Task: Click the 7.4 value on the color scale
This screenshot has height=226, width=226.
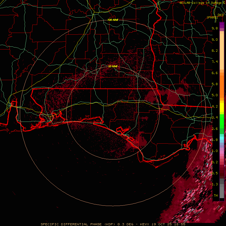Action: coord(215,62)
